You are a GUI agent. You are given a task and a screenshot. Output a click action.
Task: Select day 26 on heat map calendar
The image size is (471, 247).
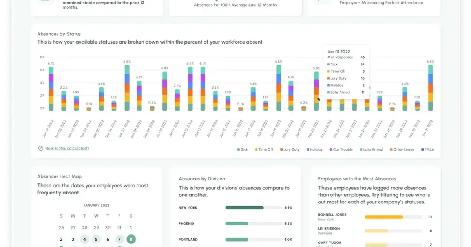coord(61,227)
